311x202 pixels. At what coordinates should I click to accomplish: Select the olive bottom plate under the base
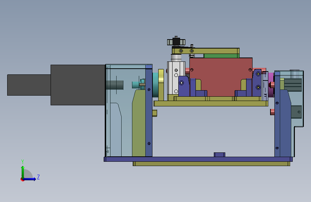pos(211,164)
